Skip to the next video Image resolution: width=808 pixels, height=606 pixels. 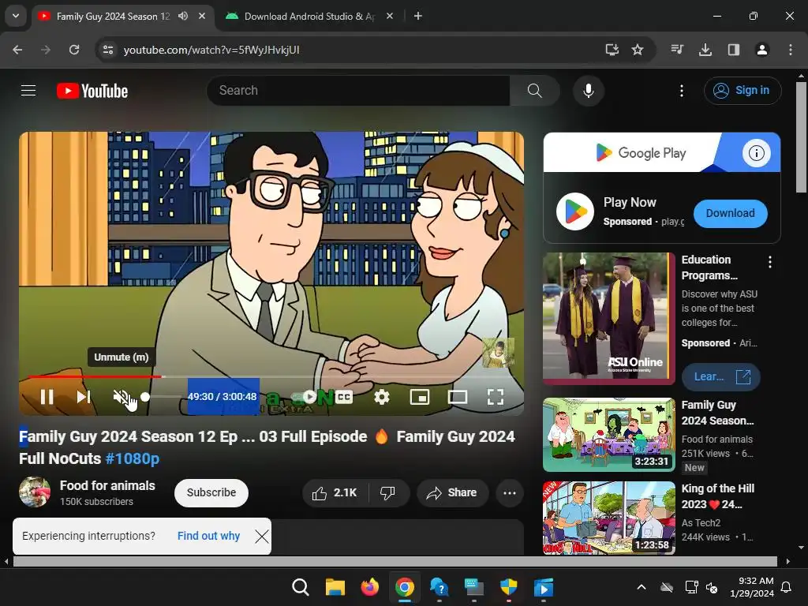[84, 397]
